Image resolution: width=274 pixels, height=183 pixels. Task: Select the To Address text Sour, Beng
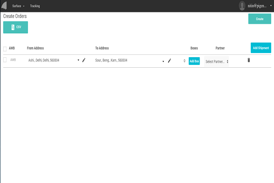tap(111, 60)
